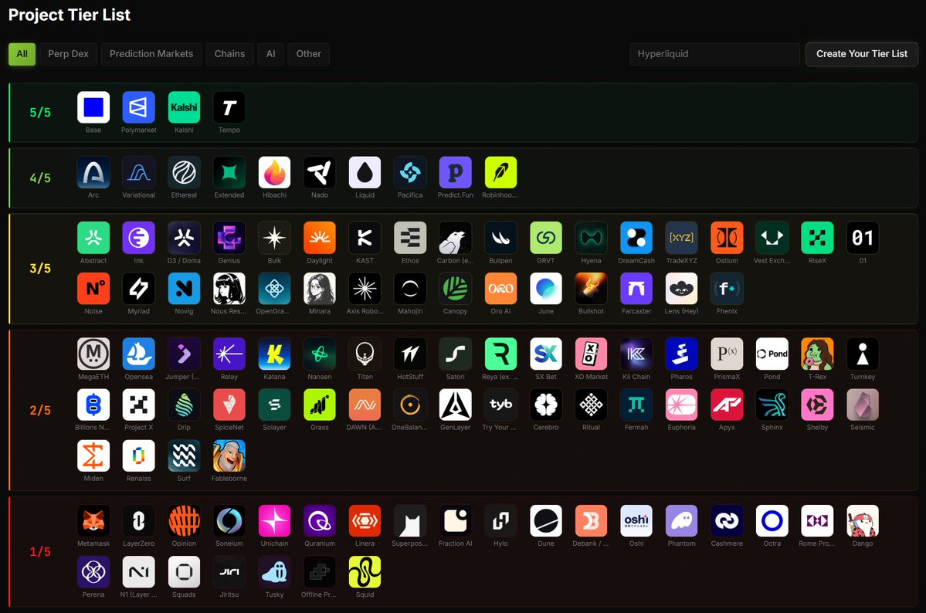The height and width of the screenshot is (613, 926).
Task: Open the Ostium icon
Action: point(727,238)
